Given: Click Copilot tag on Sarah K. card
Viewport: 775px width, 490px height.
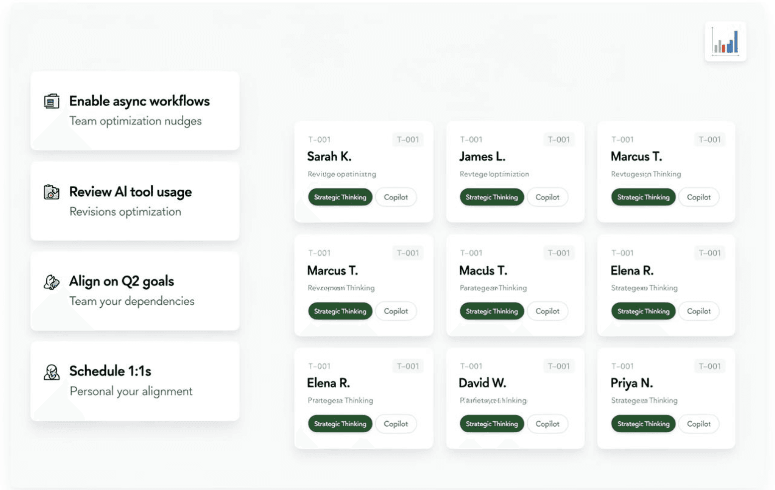Looking at the screenshot, I should click(396, 197).
